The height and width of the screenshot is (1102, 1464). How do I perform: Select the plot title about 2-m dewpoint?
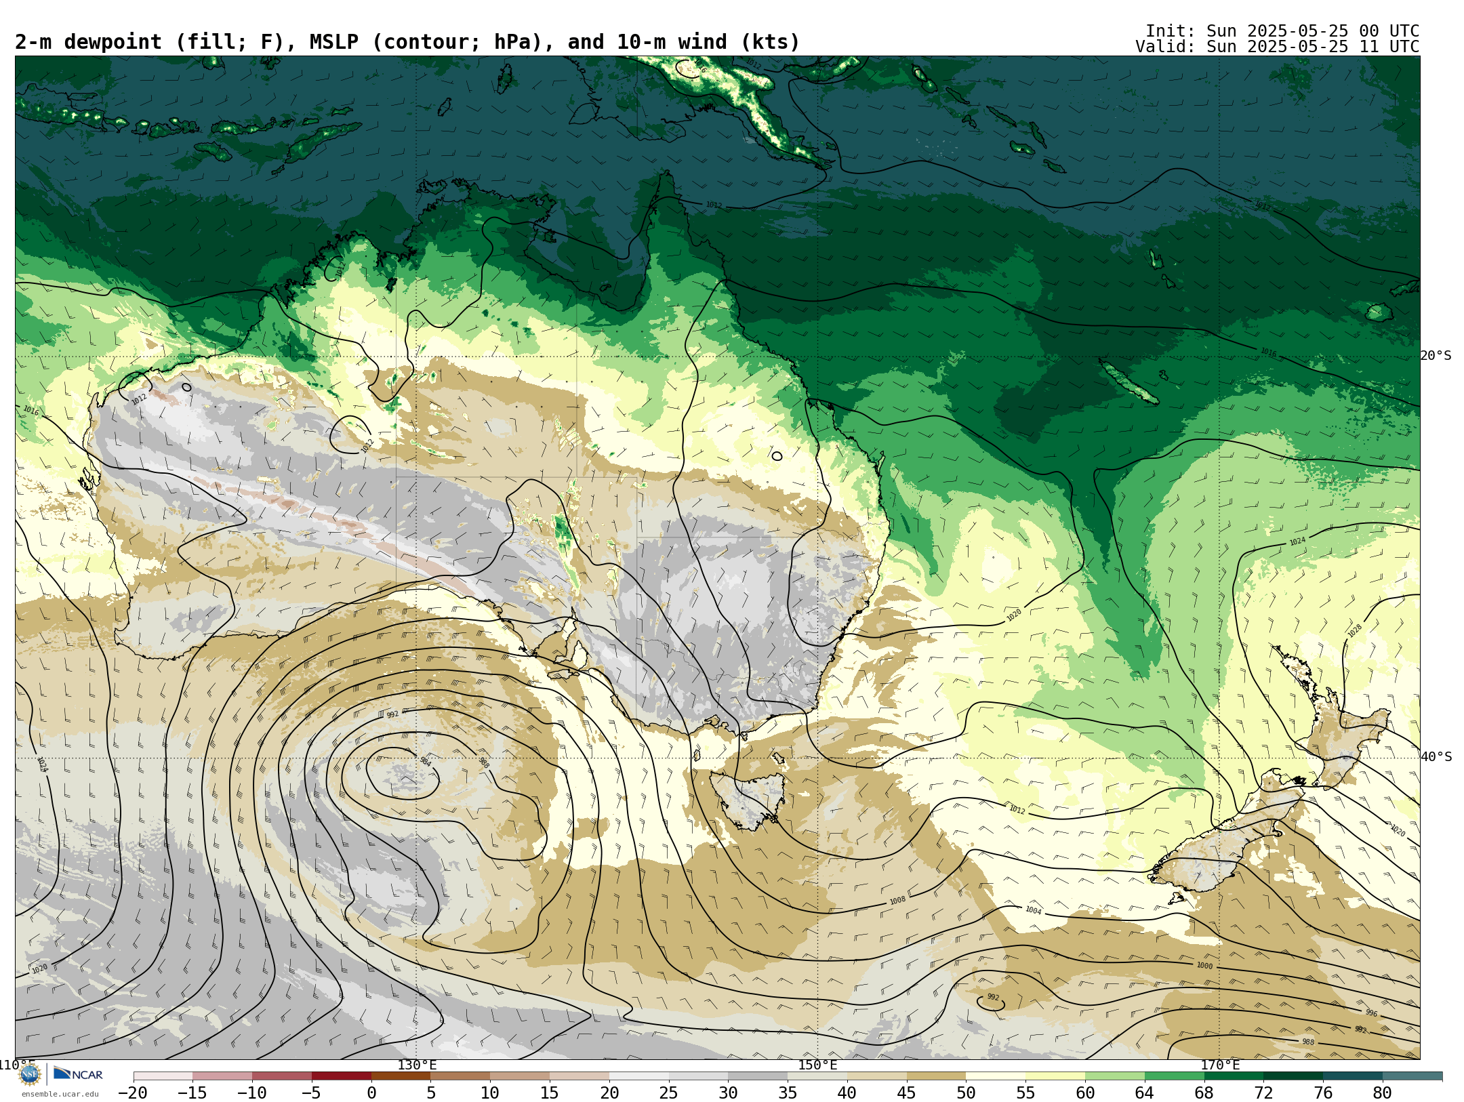tap(407, 42)
